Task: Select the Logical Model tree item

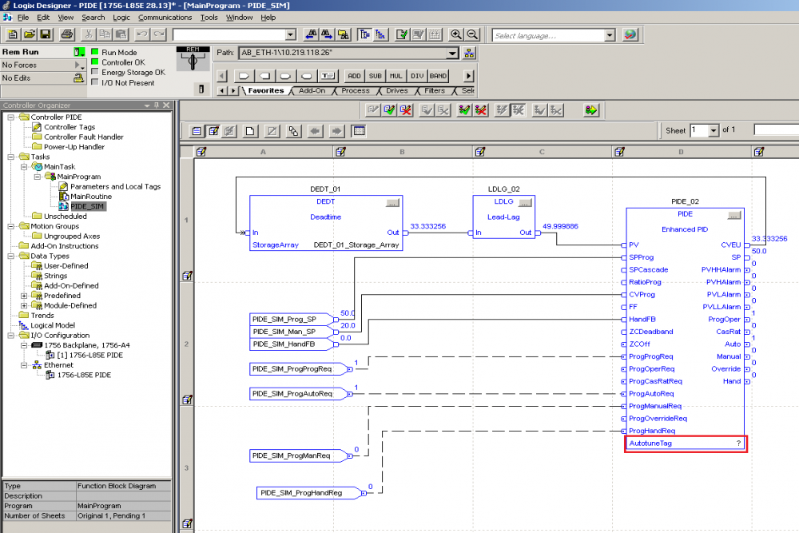Action: 53,325
